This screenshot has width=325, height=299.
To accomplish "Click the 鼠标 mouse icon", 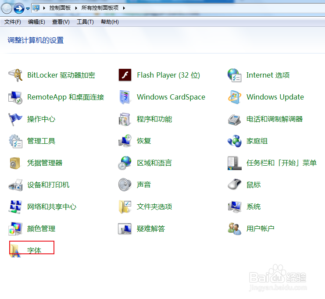I will pos(234,184).
